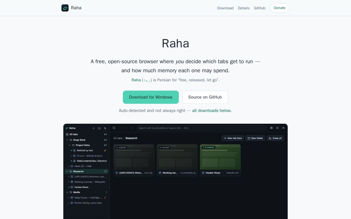Screen dimensions: 351x219
Task: Click the sparkle icon in the sidebar header
Action: coord(105,128)
